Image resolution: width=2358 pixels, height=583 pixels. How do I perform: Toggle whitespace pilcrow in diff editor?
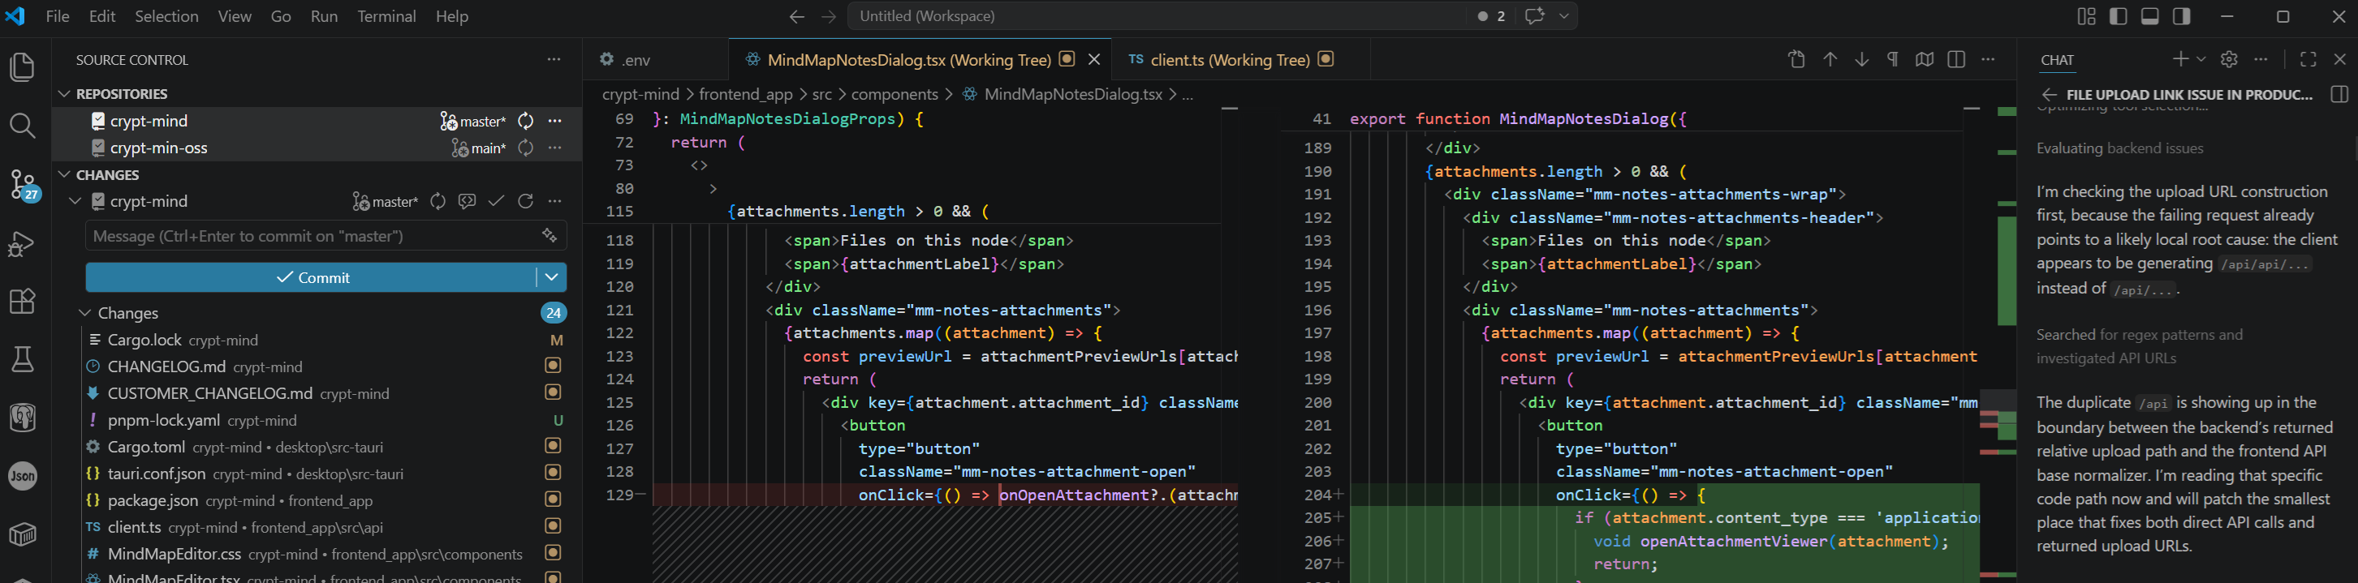(x=1892, y=59)
